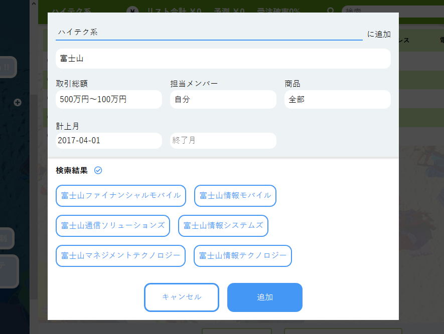Viewport: 444px width, 334px height.
Task: Select 富士山情報テクノロジー result
Action: point(243,256)
